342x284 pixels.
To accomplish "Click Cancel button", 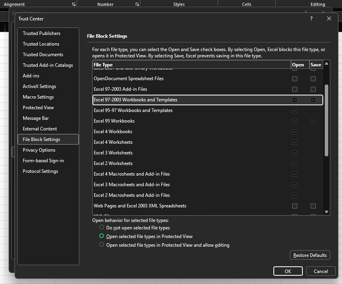I will point(321,271).
